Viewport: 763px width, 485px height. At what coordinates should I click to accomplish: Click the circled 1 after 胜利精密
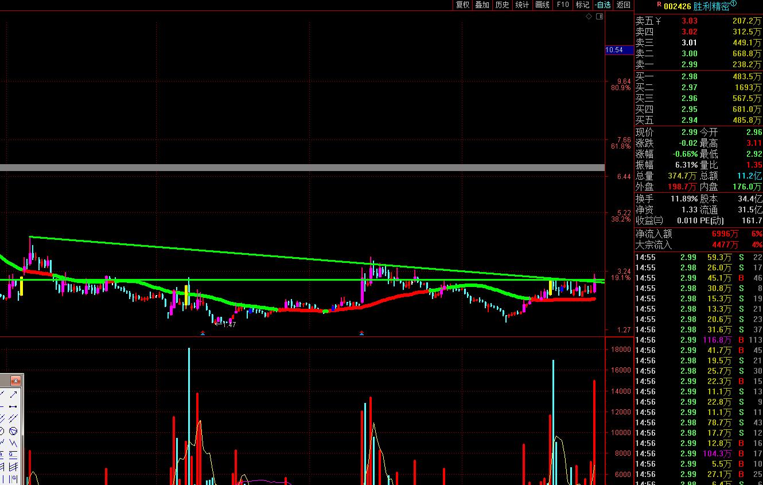[733, 4]
